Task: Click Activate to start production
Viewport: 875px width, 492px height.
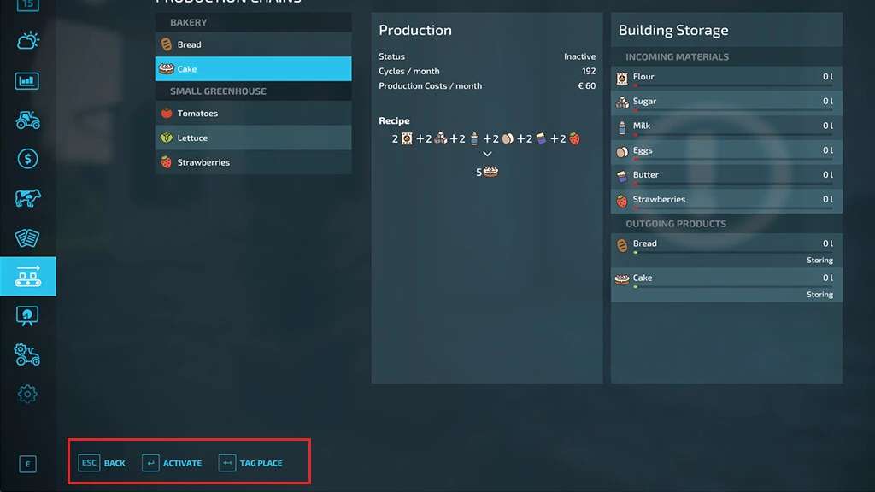Action: [173, 463]
